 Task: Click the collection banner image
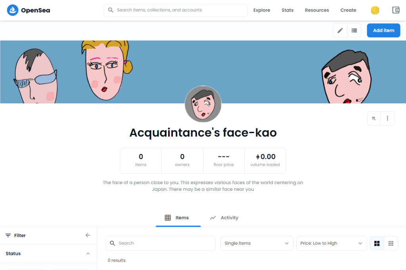[x=203, y=72]
